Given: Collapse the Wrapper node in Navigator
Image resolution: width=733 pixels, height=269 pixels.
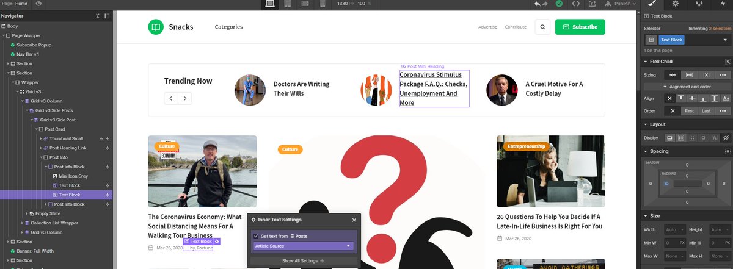Looking at the screenshot, I should point(13,82).
